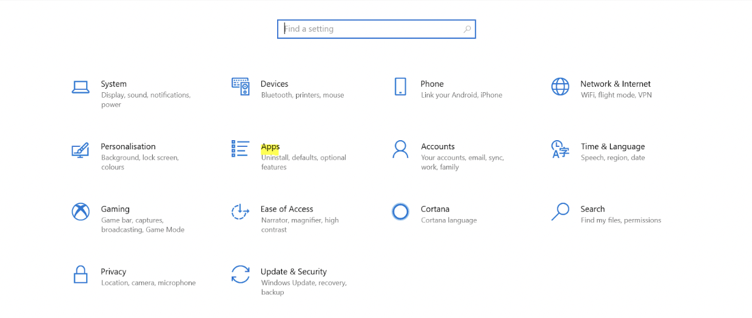
Task: Open the Gaming Xbox icon
Action: (81, 212)
